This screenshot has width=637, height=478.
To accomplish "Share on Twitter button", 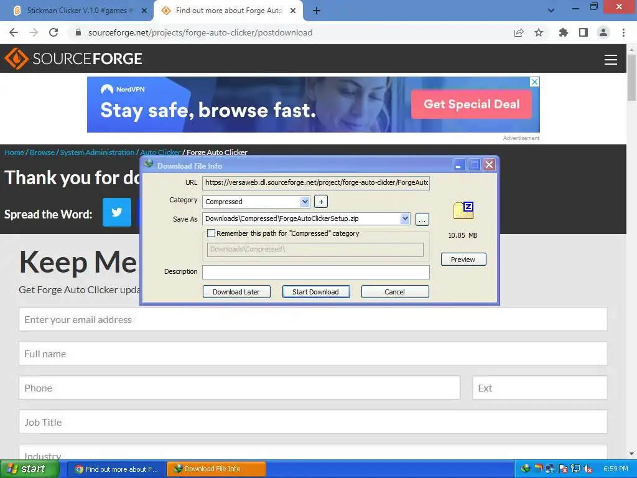I will (x=117, y=212).
